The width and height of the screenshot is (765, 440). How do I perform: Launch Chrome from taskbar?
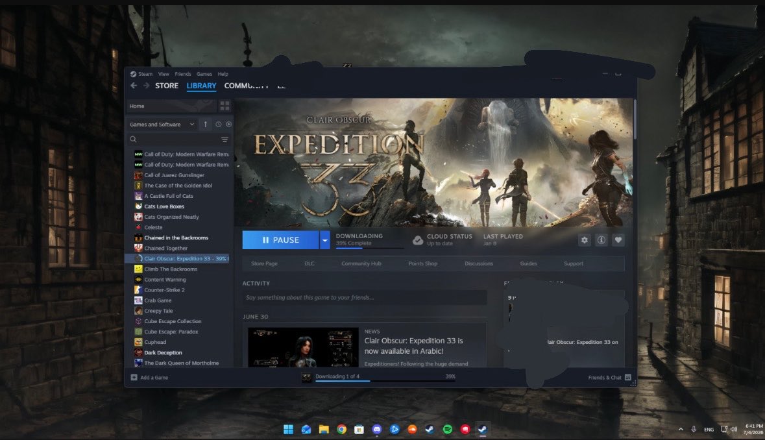(341, 429)
